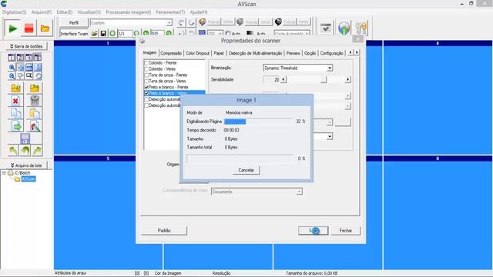Click the zoom out magnifier icon

pos(12,76)
